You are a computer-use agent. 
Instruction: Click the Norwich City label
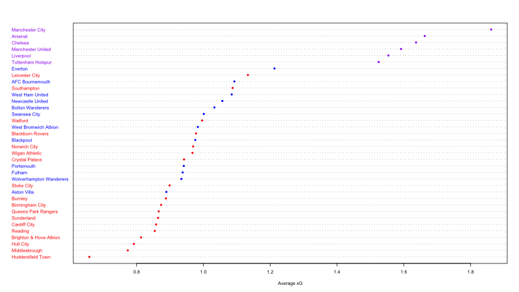click(x=25, y=147)
